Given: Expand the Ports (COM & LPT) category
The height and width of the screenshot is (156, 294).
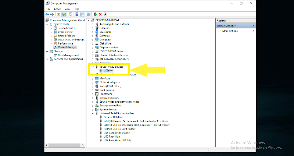Looking at the screenshot, I should click(93, 86).
